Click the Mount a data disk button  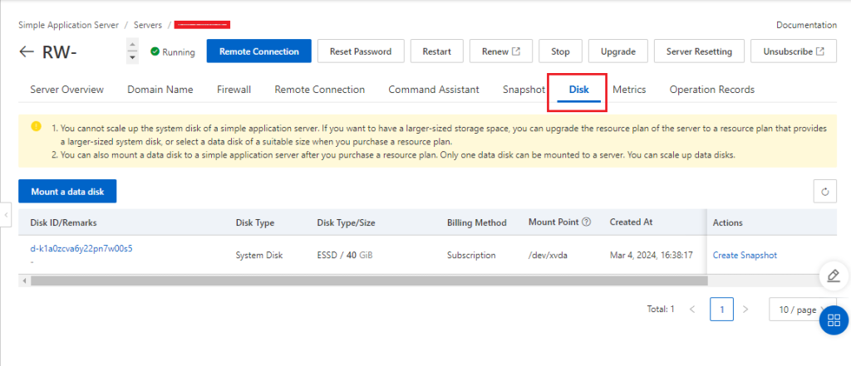[67, 191]
